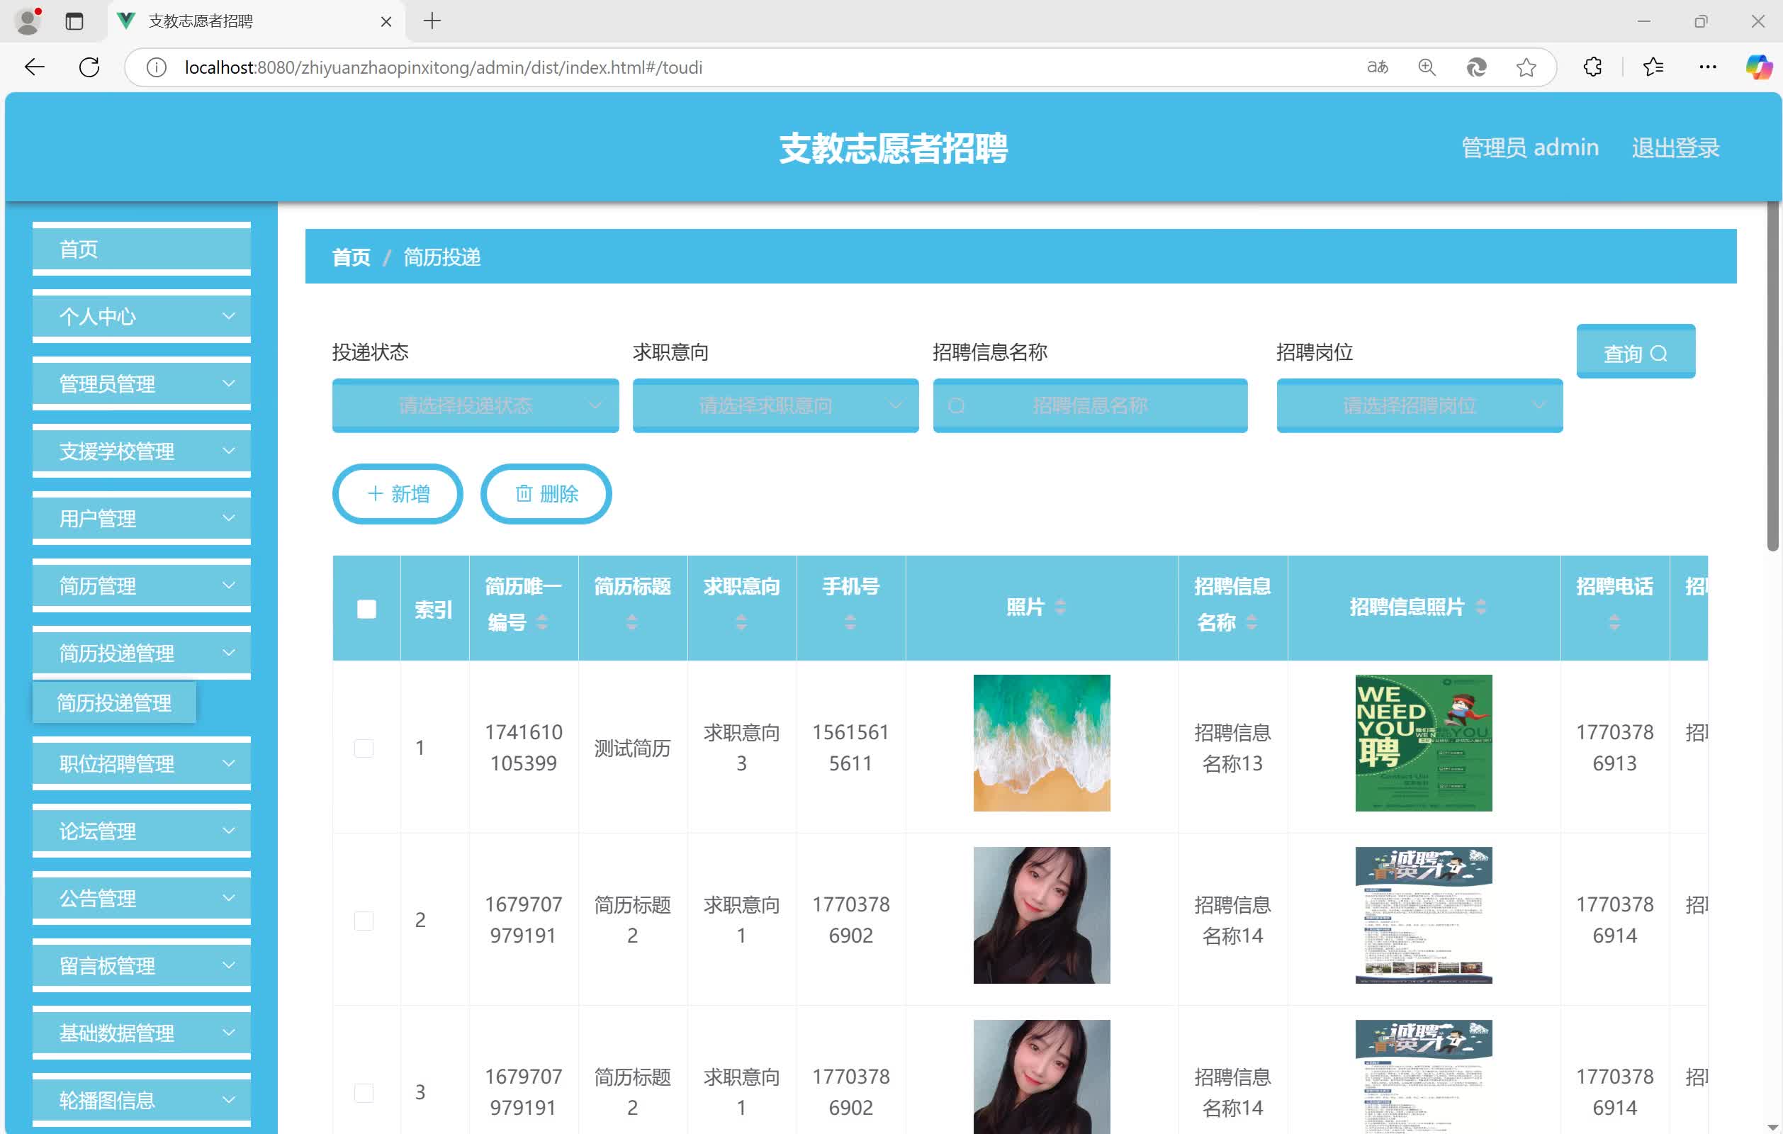Expand the 个人中心 sidebar menu
Screen dimensions: 1783x1134
click(142, 317)
